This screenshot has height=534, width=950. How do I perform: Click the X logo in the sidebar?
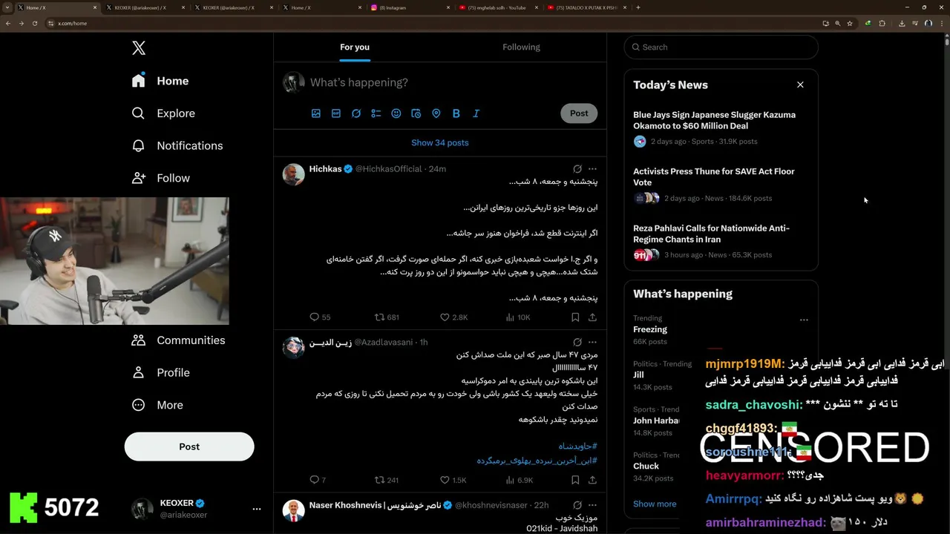[x=139, y=48]
